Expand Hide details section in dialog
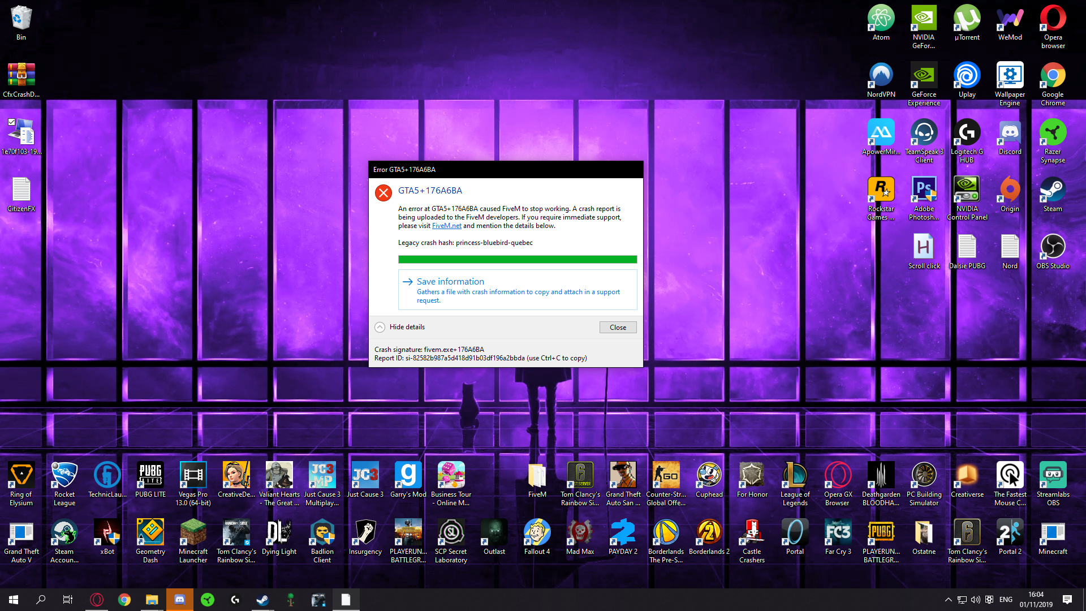1086x611 pixels. click(x=400, y=327)
